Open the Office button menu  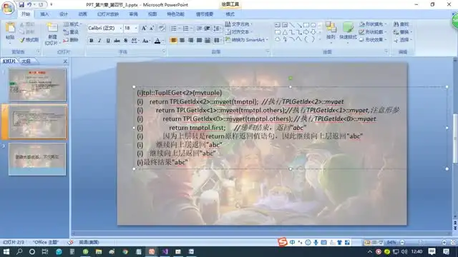point(8,8)
